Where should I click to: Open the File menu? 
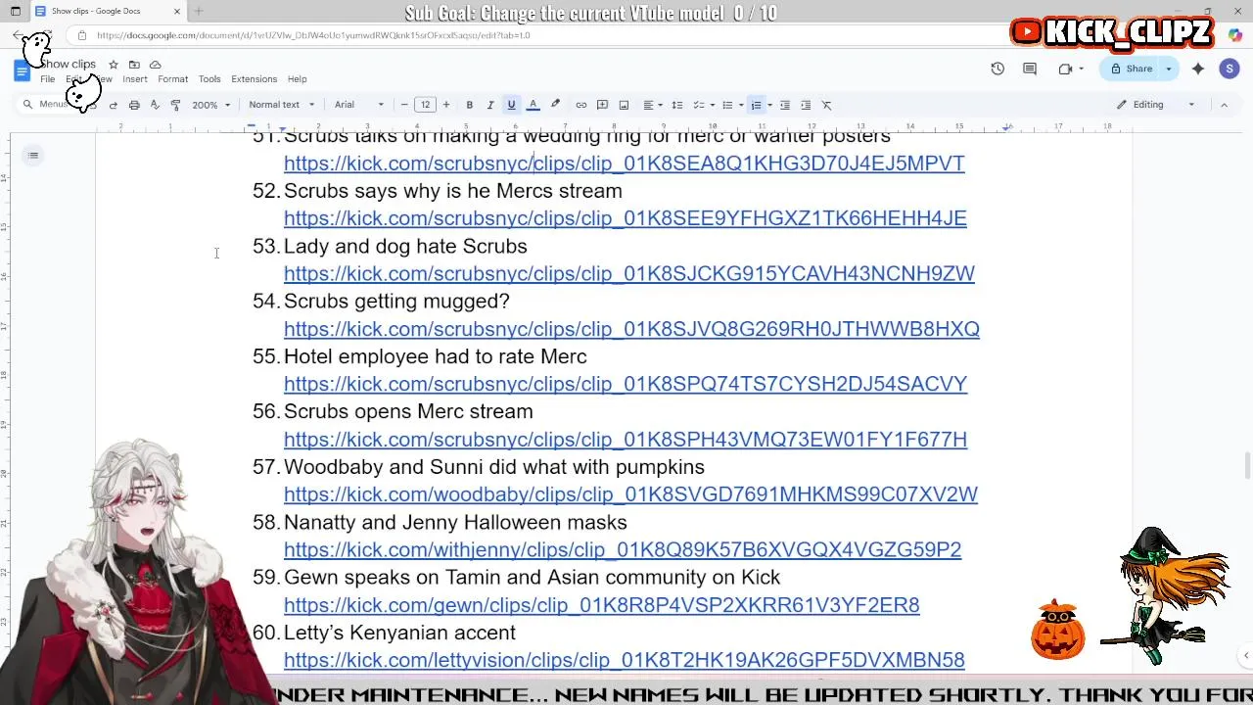[x=47, y=79]
